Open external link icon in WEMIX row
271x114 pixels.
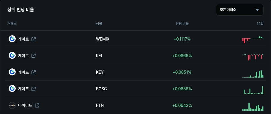(34, 39)
